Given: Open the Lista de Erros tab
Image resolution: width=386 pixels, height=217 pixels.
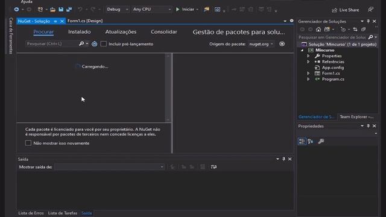Looking at the screenshot, I should pos(31,213).
